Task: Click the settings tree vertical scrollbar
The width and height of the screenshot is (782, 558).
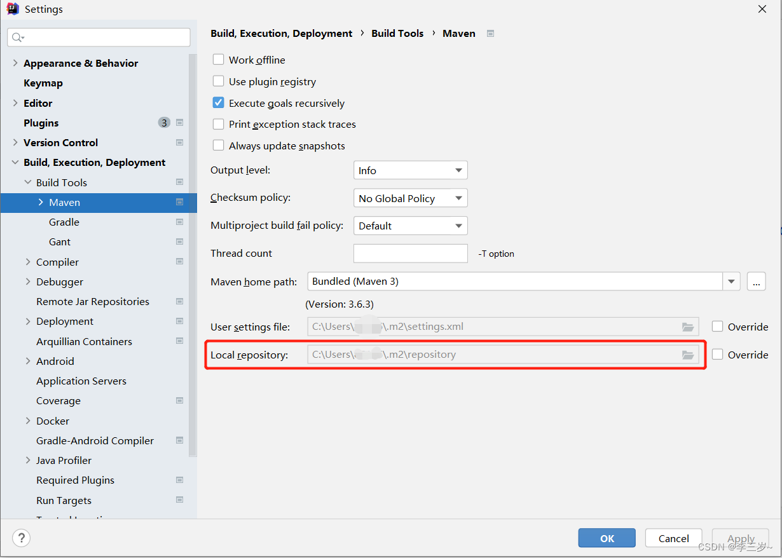Action: 193,254
